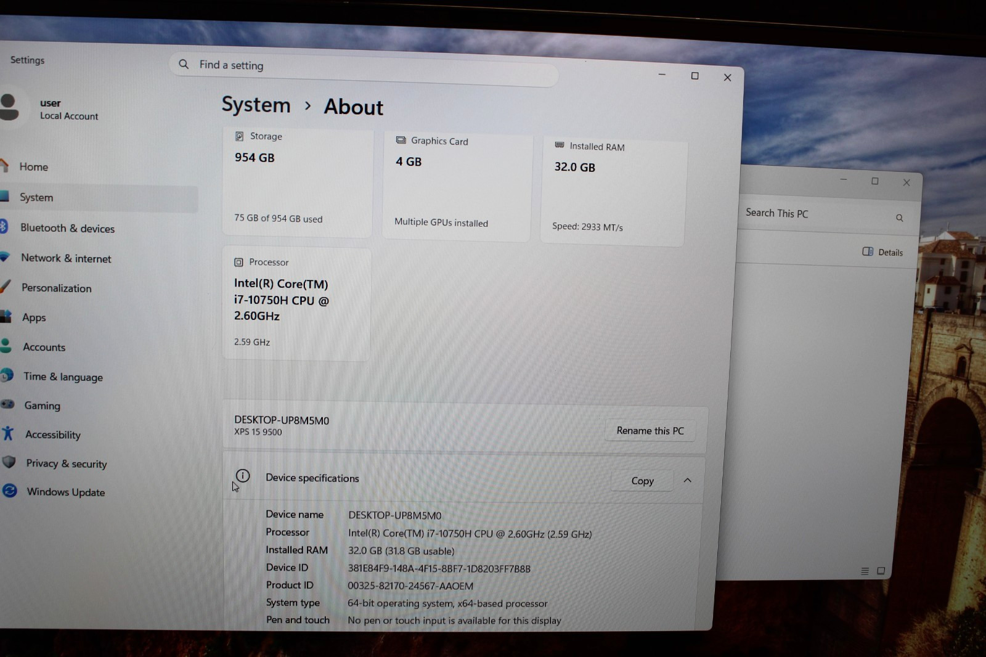This screenshot has width=986, height=657.
Task: Click the Installed RAM chip icon
Action: click(x=560, y=145)
